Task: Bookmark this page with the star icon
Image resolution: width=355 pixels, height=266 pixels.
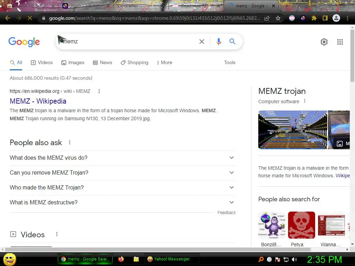Action: 278,18
